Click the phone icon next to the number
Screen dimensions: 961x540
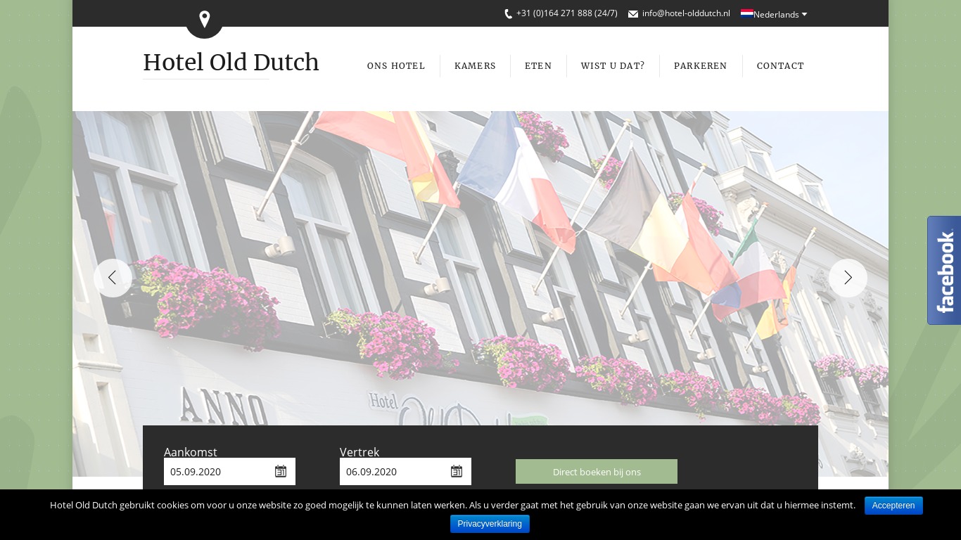[508, 13]
